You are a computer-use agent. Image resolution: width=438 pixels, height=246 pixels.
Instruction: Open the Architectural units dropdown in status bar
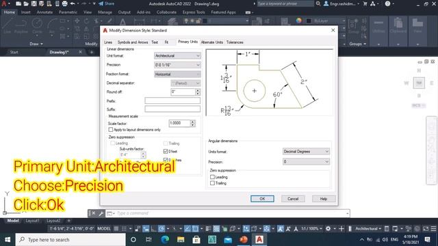(x=368, y=229)
